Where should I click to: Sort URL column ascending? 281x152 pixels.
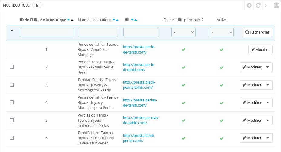click(136, 20)
